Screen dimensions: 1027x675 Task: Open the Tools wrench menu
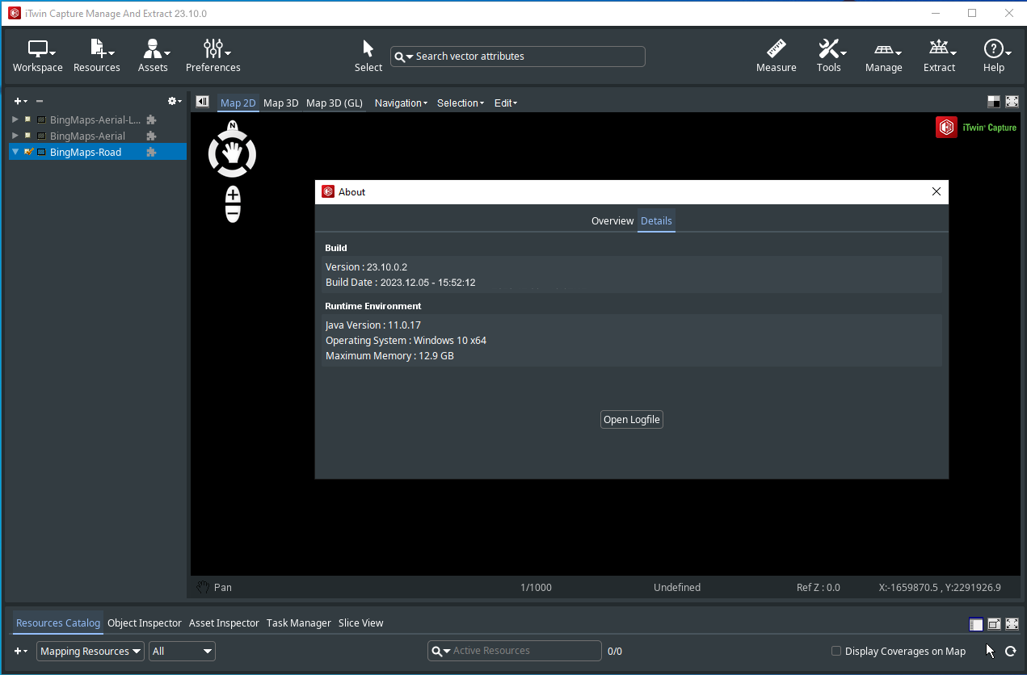click(x=829, y=57)
